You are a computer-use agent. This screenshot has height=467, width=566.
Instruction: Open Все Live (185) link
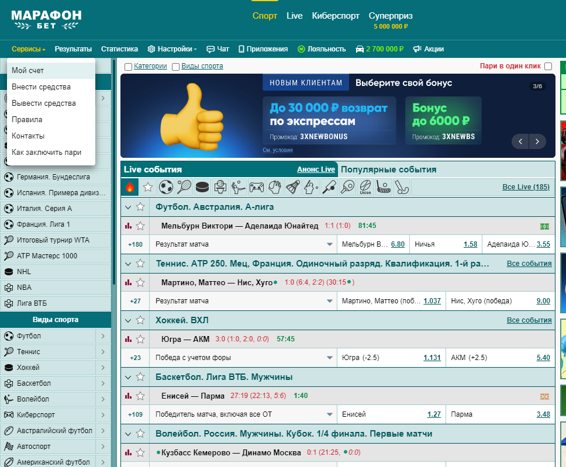526,187
